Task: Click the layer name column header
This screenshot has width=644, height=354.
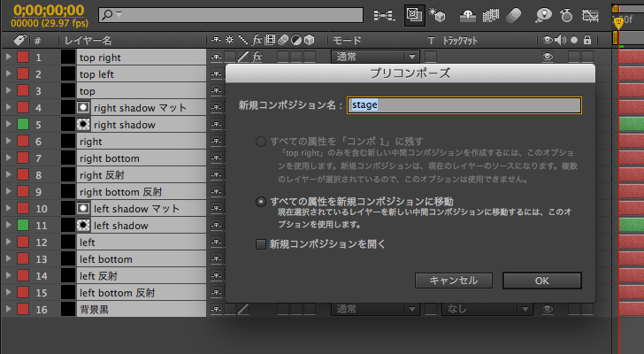Action: (88, 41)
